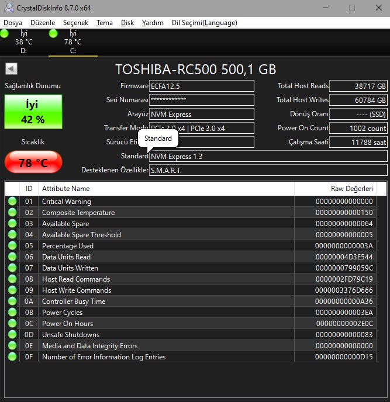Click the previous disk arrow button
390x402 pixels.
click(11, 69)
